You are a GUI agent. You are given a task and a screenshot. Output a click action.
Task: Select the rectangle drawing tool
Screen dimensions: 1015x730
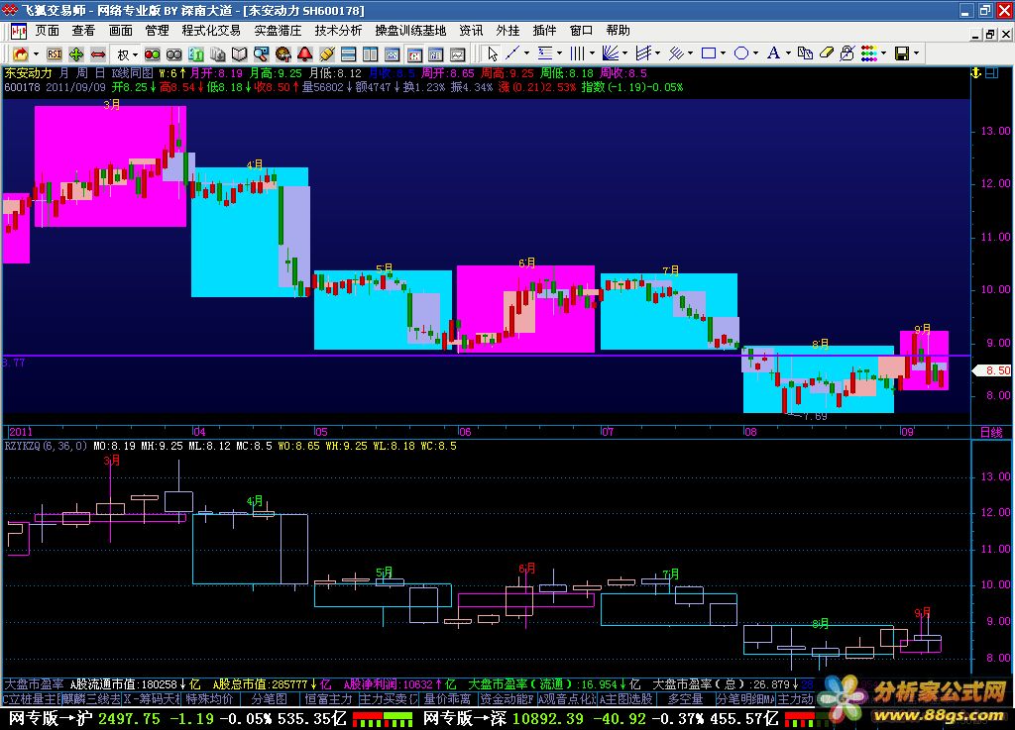709,53
